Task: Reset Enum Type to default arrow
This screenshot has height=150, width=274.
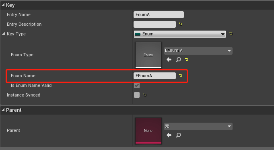Action: [187, 60]
